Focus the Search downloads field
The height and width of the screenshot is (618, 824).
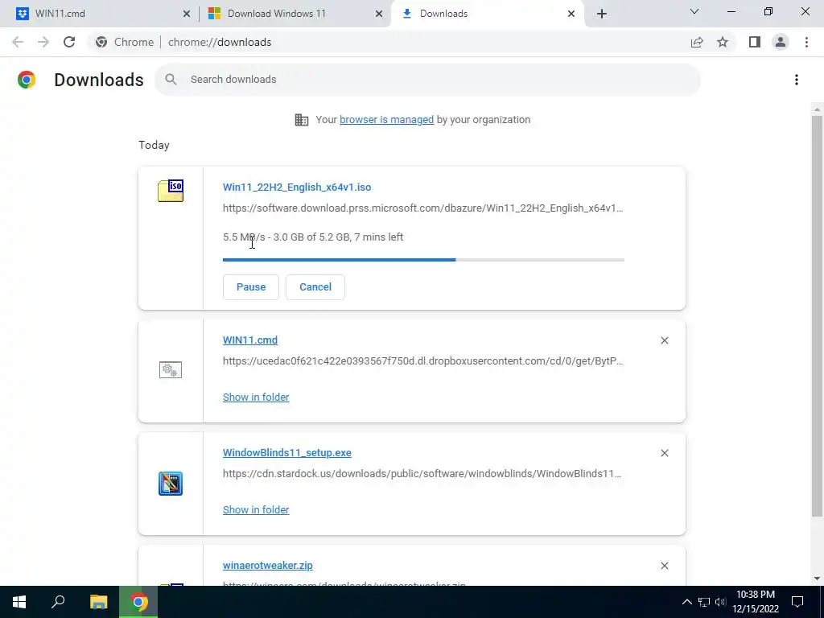point(427,80)
